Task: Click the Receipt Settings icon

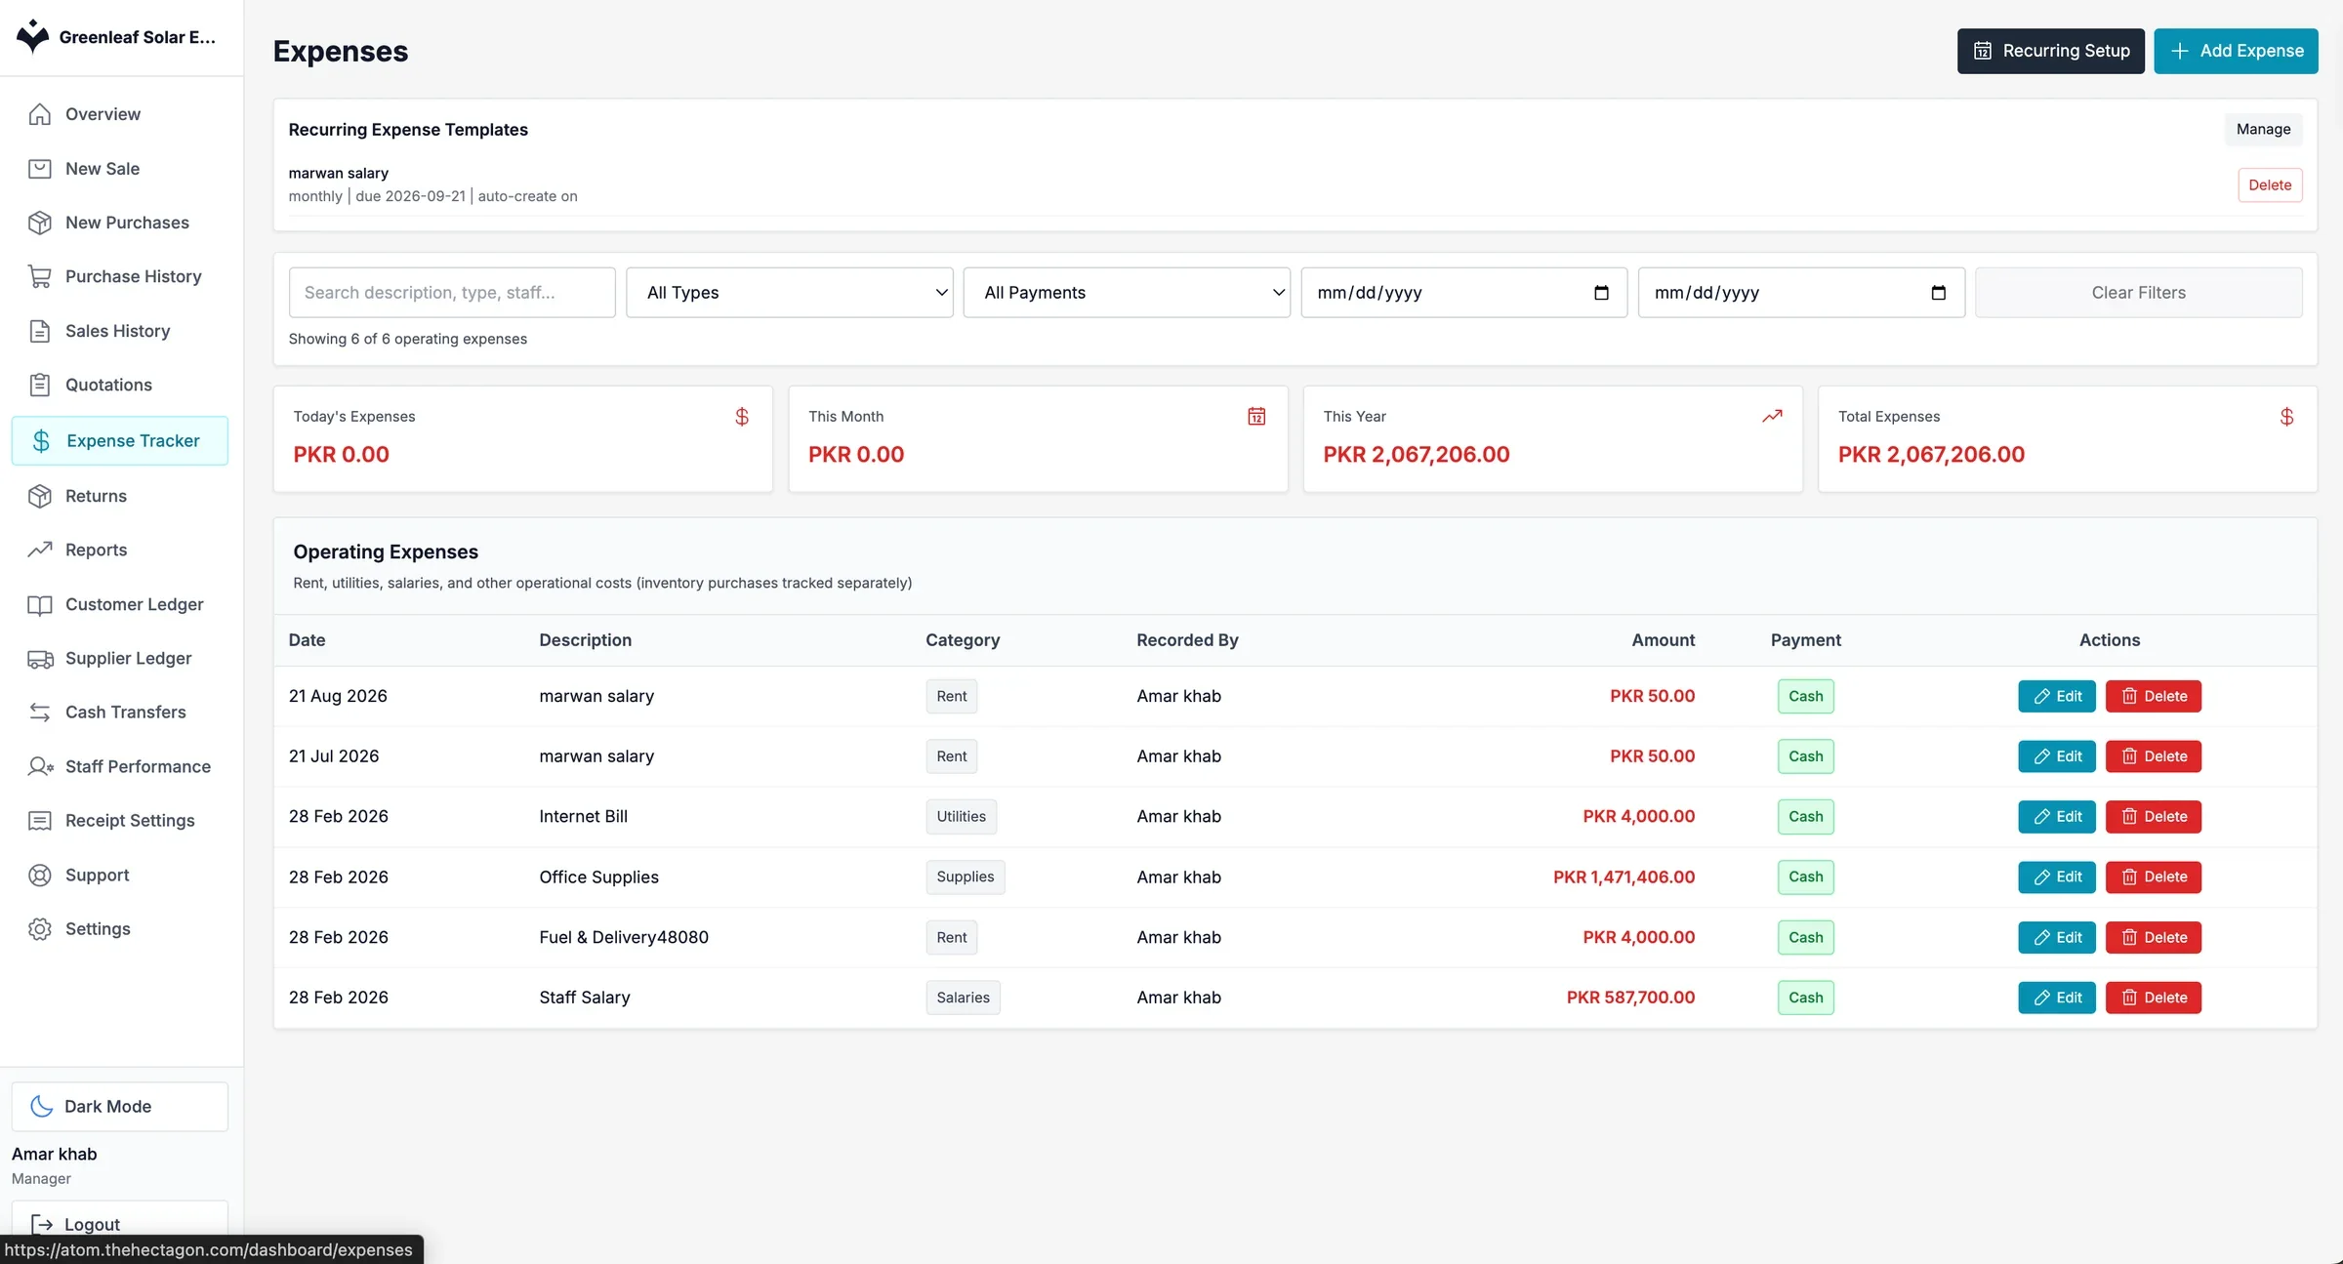Action: point(40,821)
